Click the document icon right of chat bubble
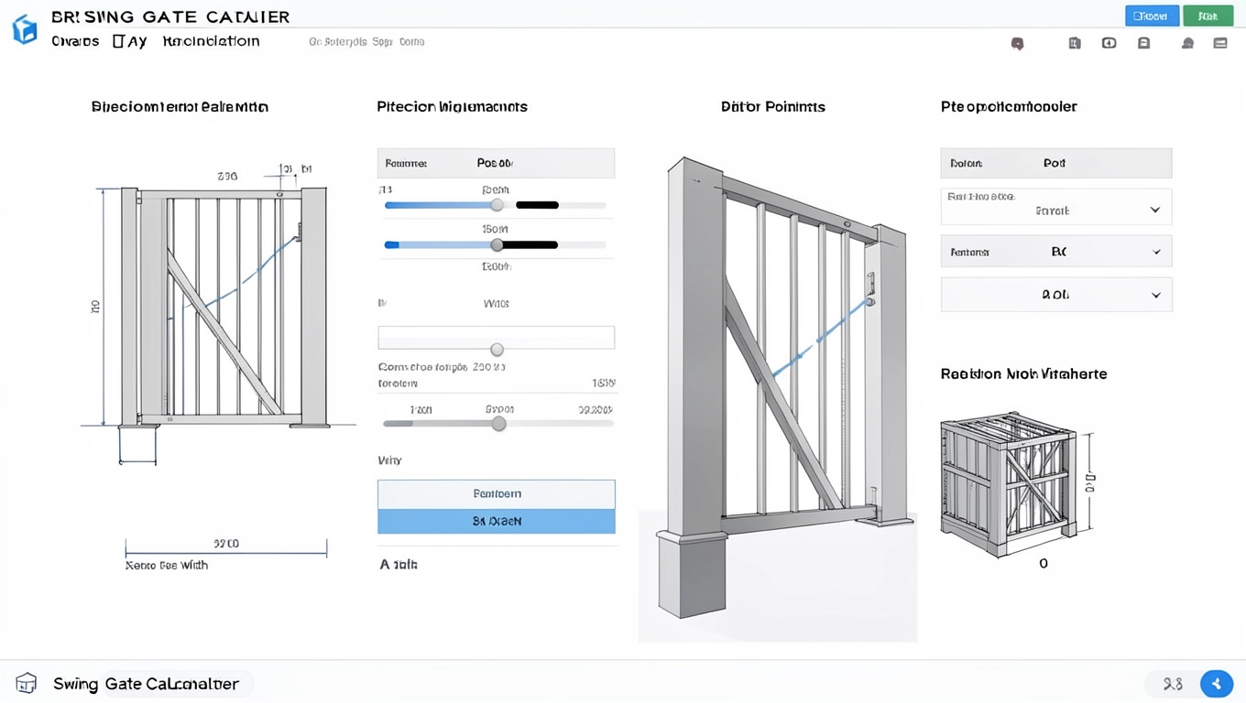The height and width of the screenshot is (703, 1246). click(x=1075, y=43)
